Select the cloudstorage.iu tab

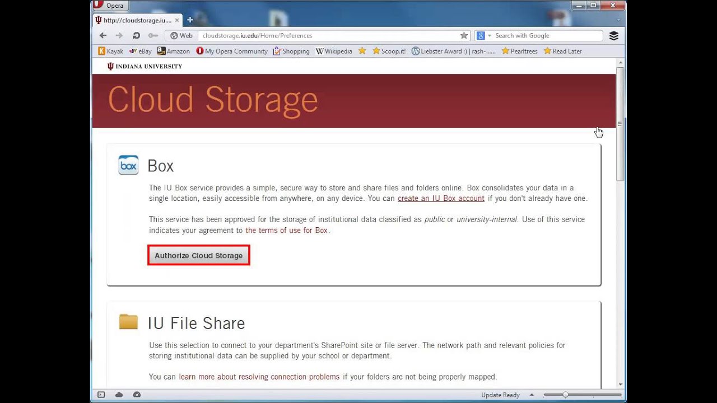137,20
